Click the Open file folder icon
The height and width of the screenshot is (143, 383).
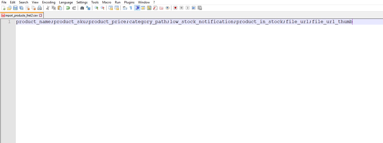(x=9, y=8)
